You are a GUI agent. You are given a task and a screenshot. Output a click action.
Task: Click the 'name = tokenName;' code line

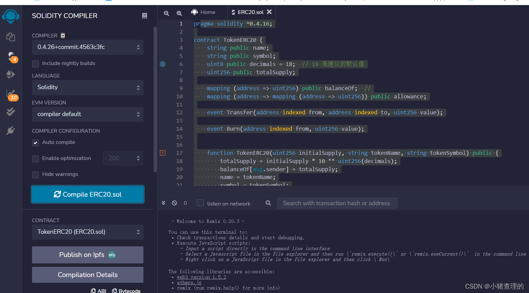click(248, 177)
